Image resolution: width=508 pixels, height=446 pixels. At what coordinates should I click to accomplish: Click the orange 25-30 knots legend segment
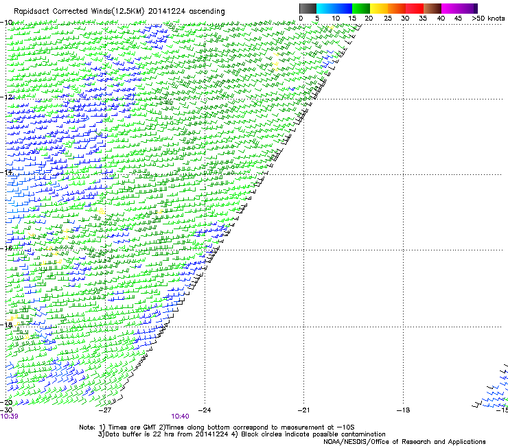(397, 8)
